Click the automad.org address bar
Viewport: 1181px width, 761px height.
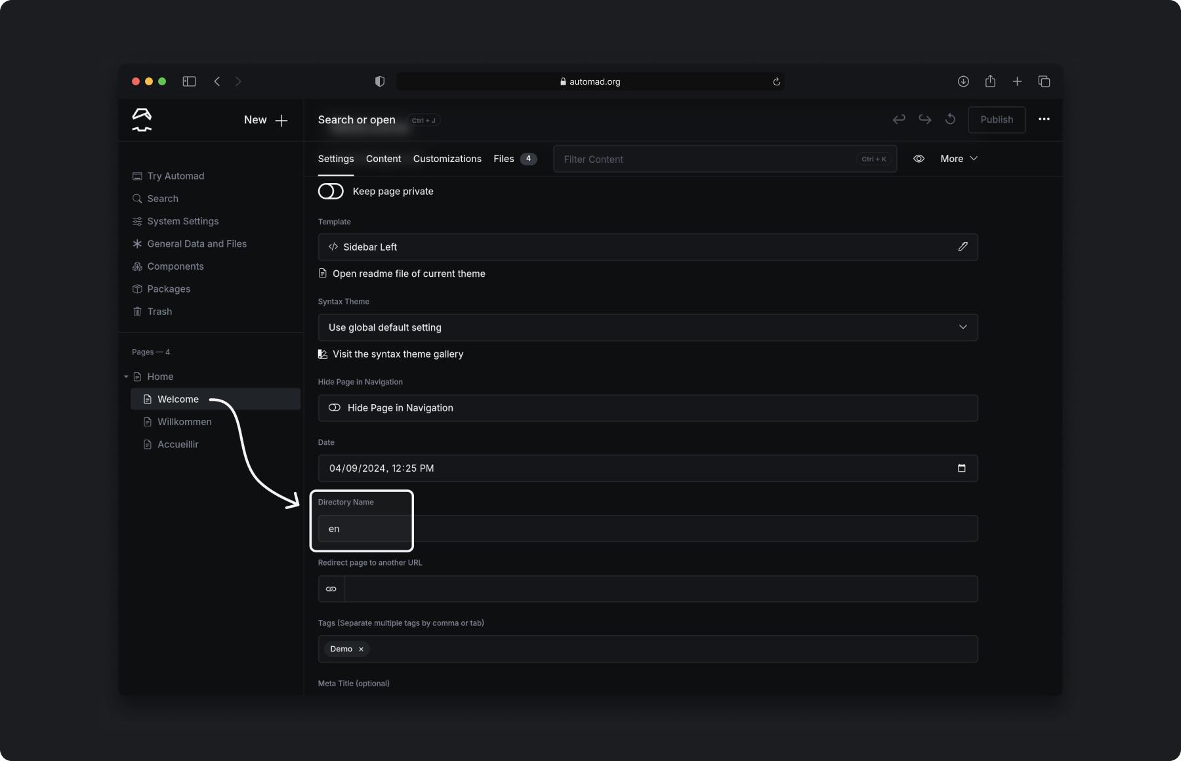590,81
